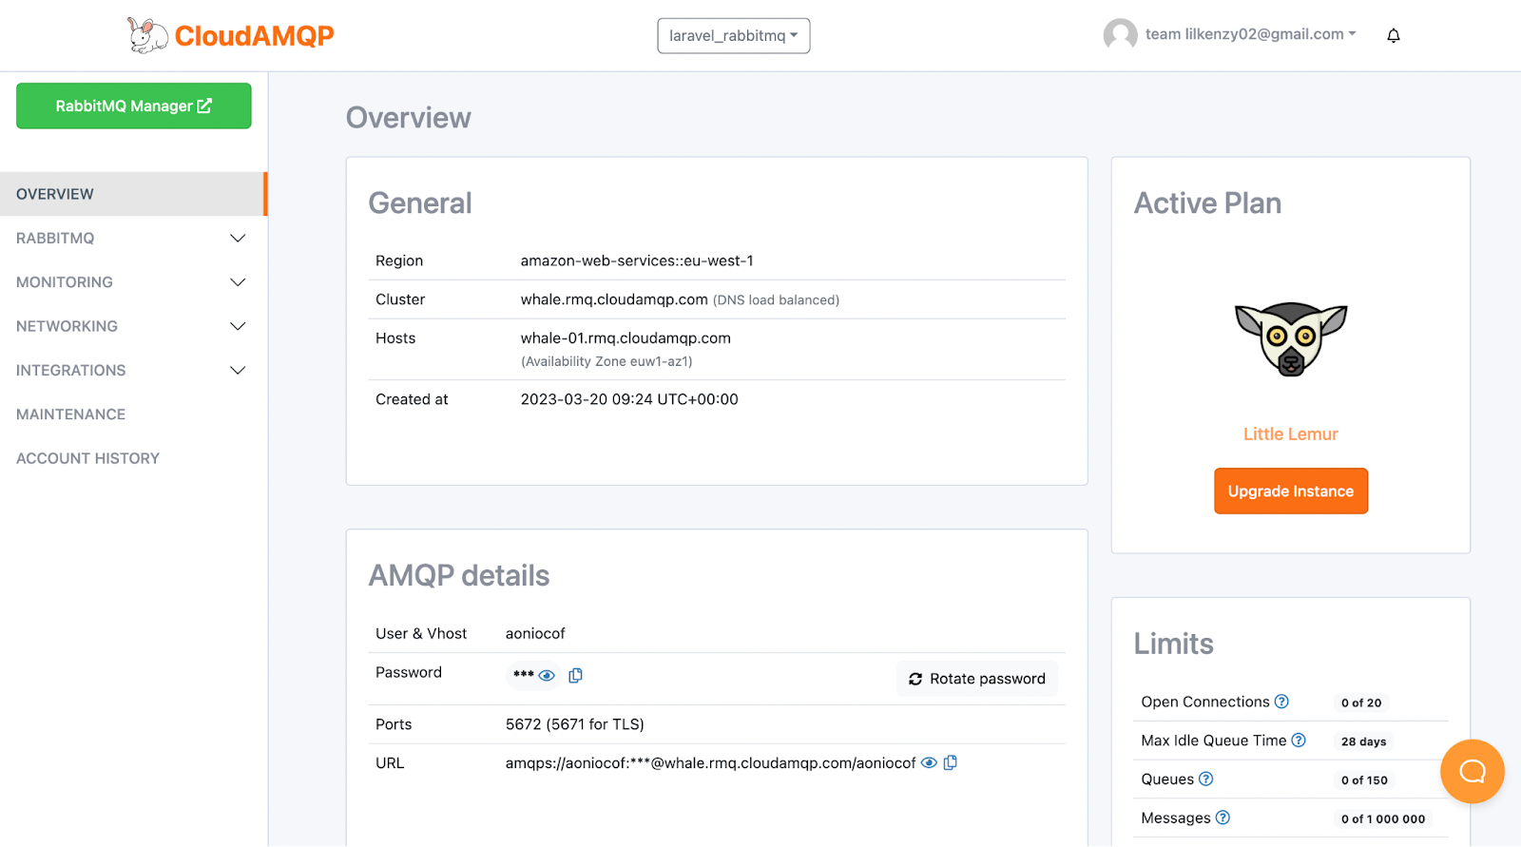The height and width of the screenshot is (847, 1521).
Task: Click the 0 of 150 queues badge
Action: pos(1364,780)
